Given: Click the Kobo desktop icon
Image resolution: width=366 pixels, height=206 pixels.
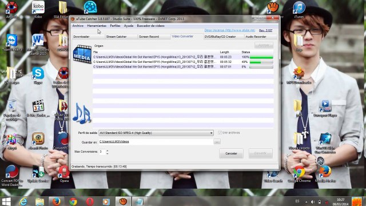Looking at the screenshot, I should 38,10.
